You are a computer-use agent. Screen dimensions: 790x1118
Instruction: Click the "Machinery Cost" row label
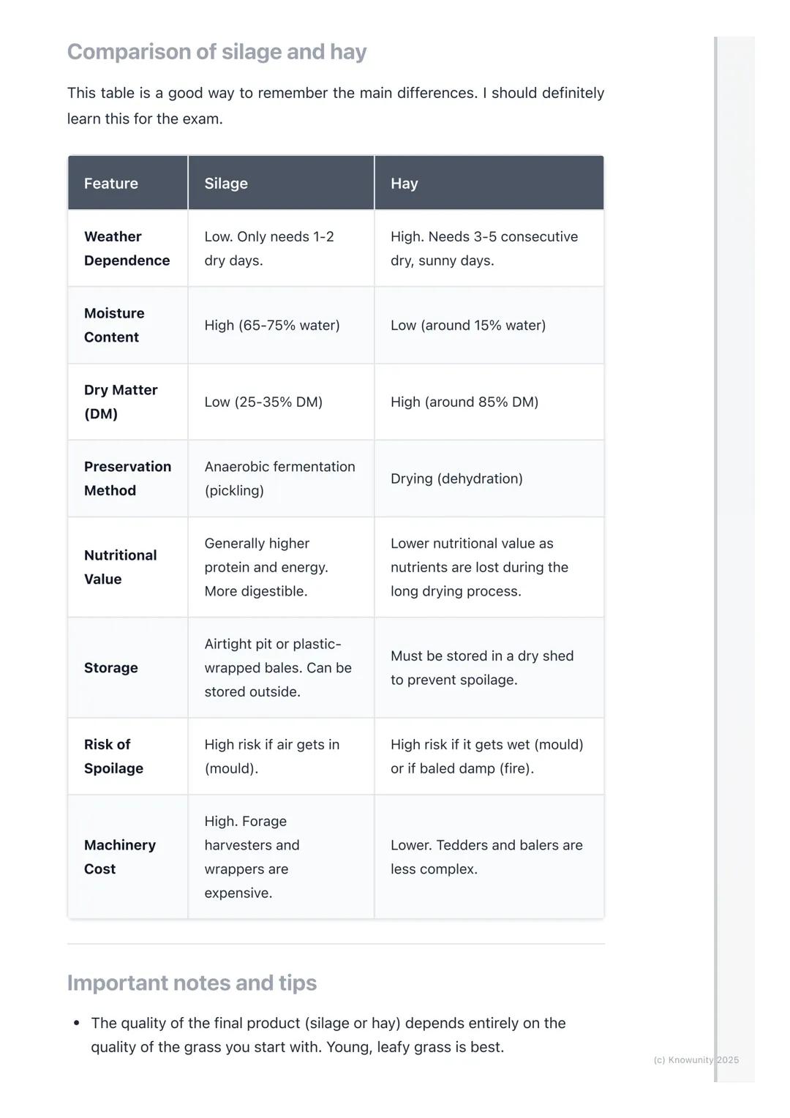coord(120,857)
